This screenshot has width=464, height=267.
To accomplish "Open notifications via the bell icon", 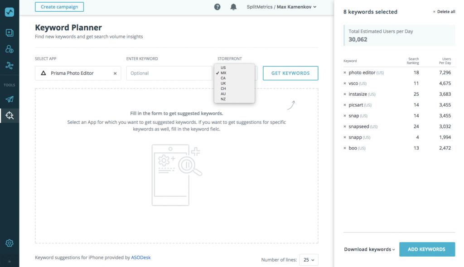I will (233, 7).
